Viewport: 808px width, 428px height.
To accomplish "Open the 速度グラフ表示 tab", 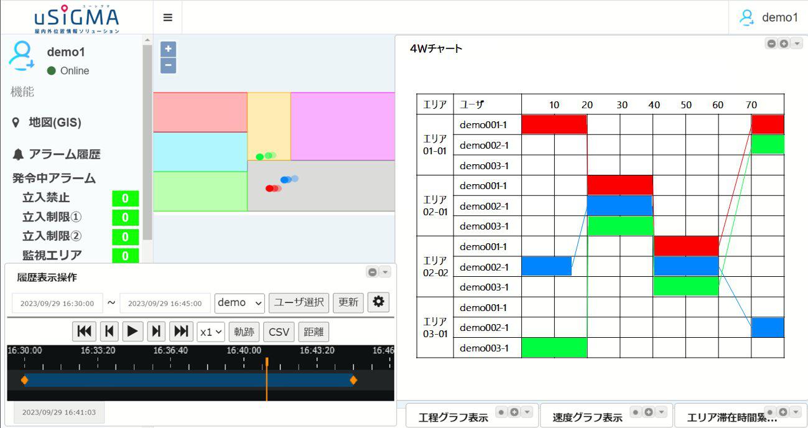I will click(587, 417).
